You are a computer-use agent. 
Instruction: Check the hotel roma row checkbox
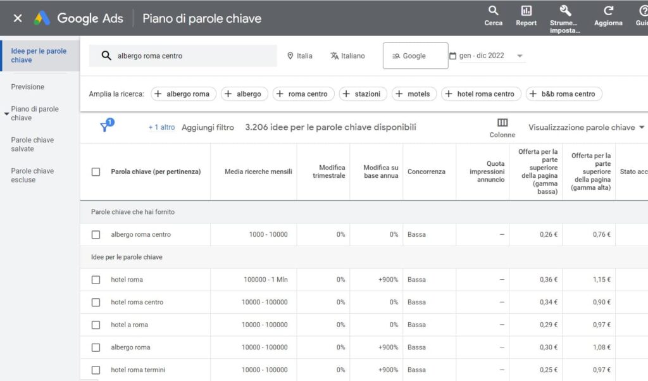click(x=96, y=280)
